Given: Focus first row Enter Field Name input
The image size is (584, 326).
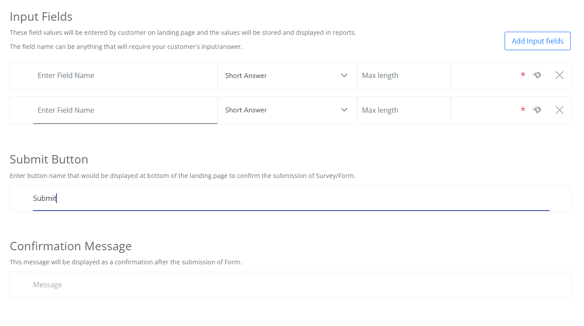Looking at the screenshot, I should [125, 76].
